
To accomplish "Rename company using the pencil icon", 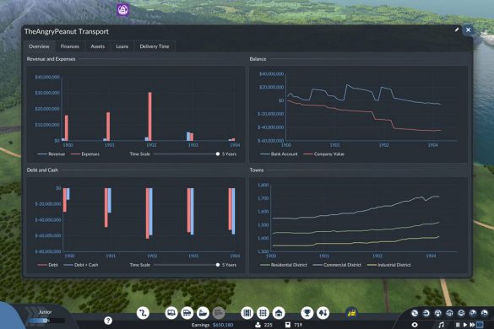I will 457,30.
